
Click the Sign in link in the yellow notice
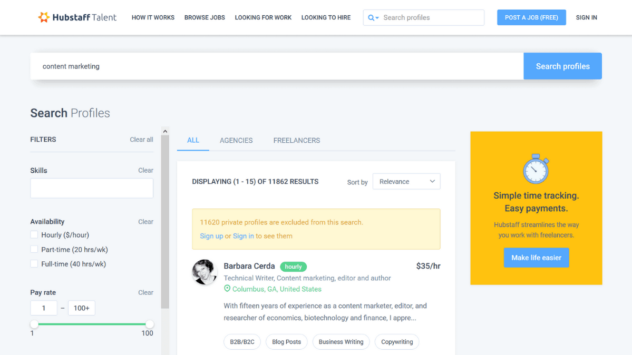[244, 236]
